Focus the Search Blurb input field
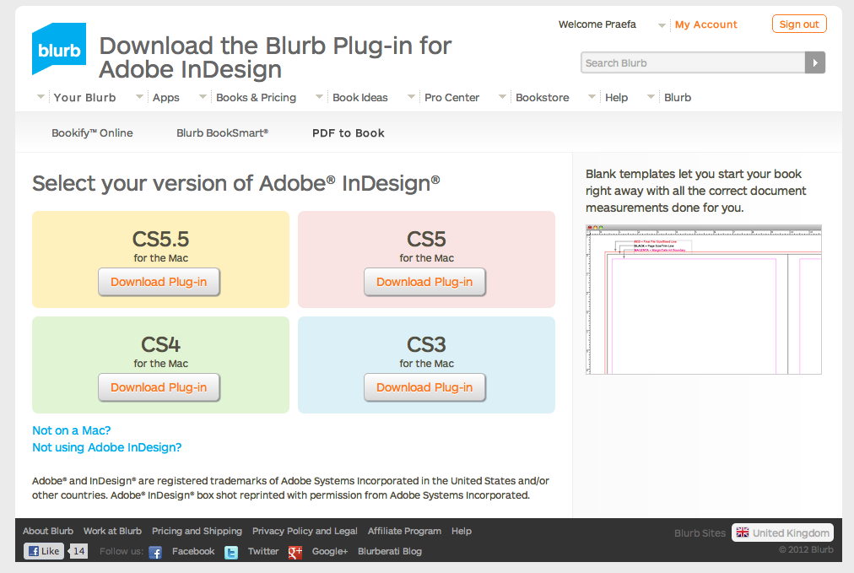 pyautogui.click(x=692, y=62)
